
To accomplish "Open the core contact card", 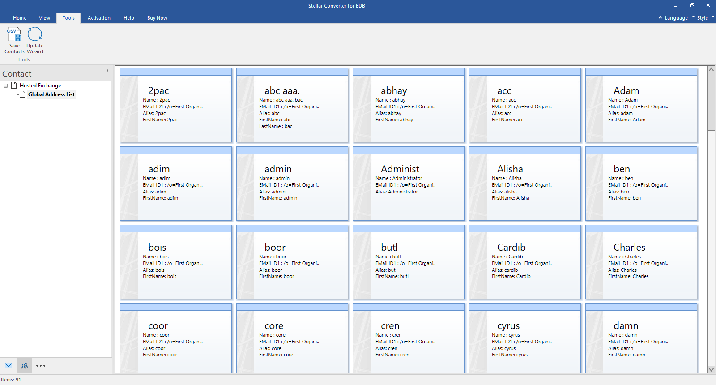I will [292, 338].
